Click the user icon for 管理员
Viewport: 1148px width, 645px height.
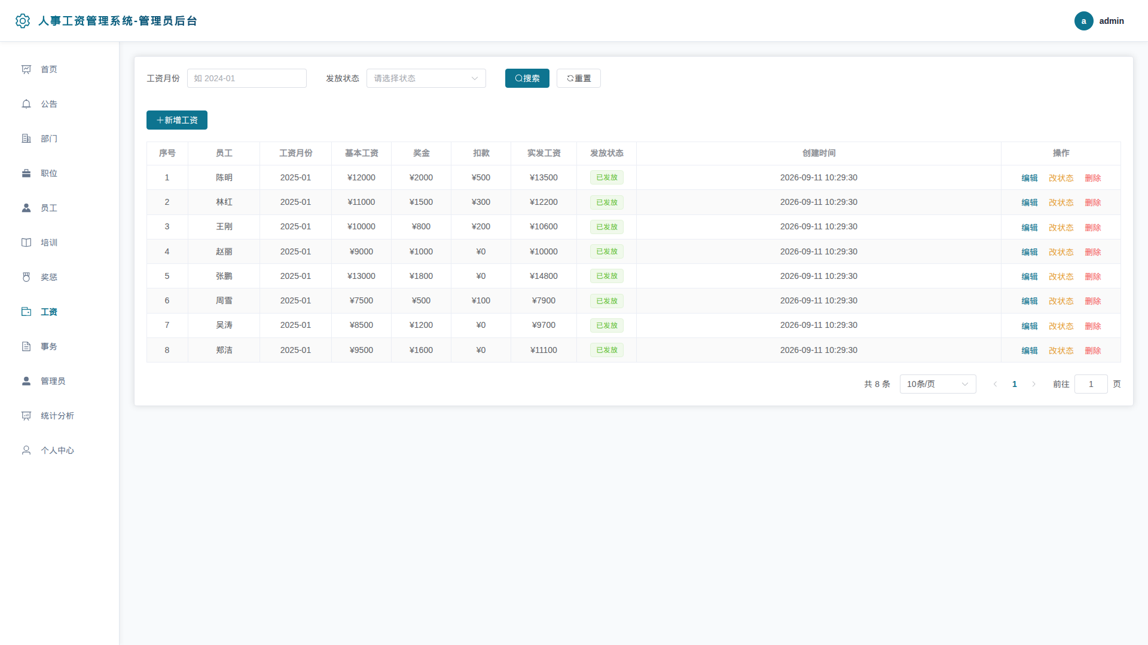pos(26,381)
